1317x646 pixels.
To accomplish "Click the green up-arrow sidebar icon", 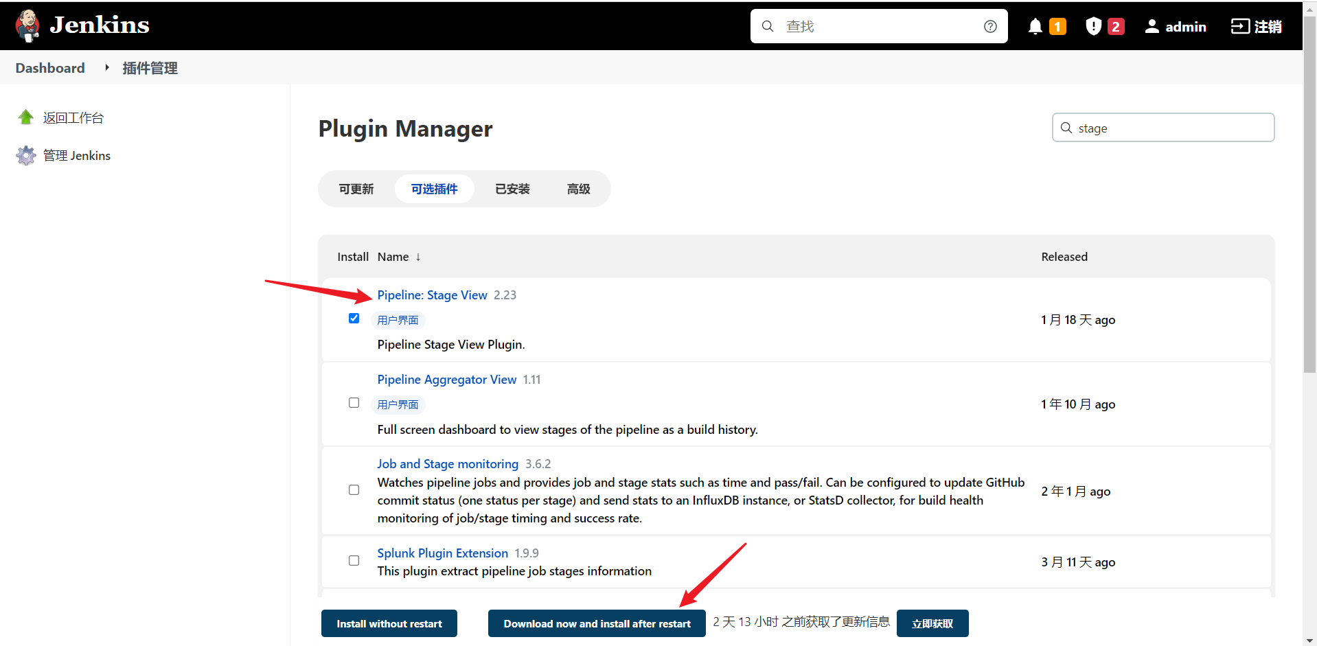I will pos(26,117).
